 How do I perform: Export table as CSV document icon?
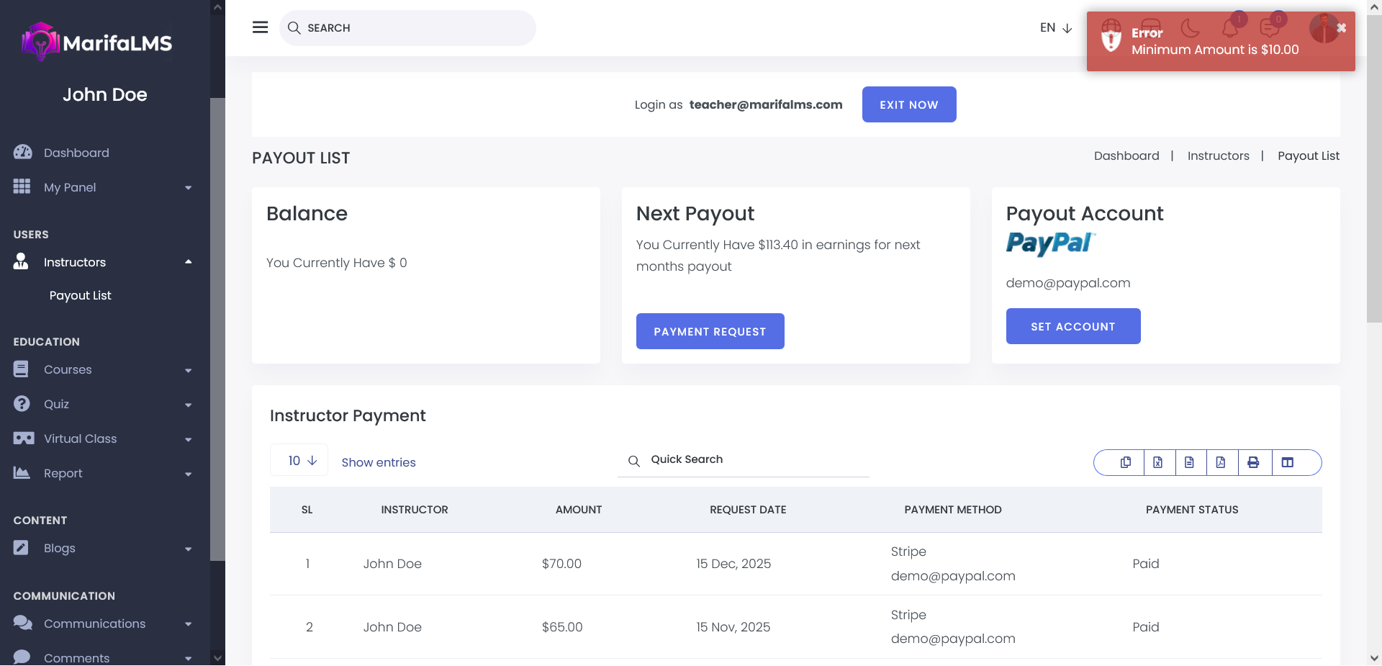pyautogui.click(x=1189, y=462)
